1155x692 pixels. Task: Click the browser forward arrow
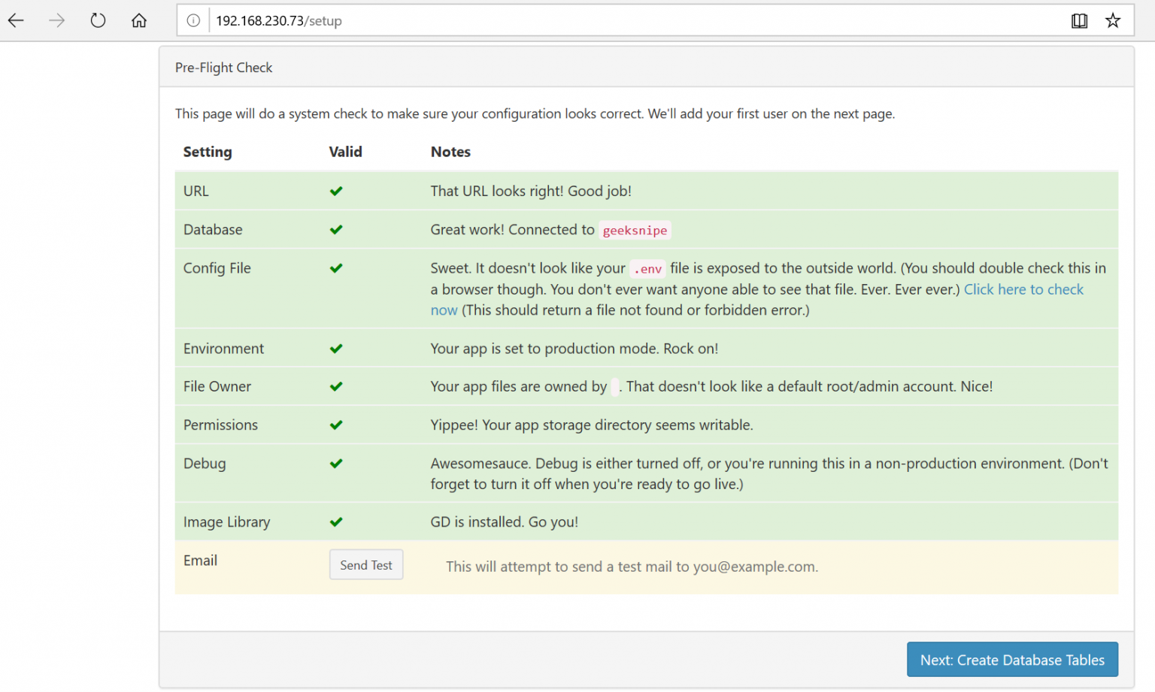[56, 20]
